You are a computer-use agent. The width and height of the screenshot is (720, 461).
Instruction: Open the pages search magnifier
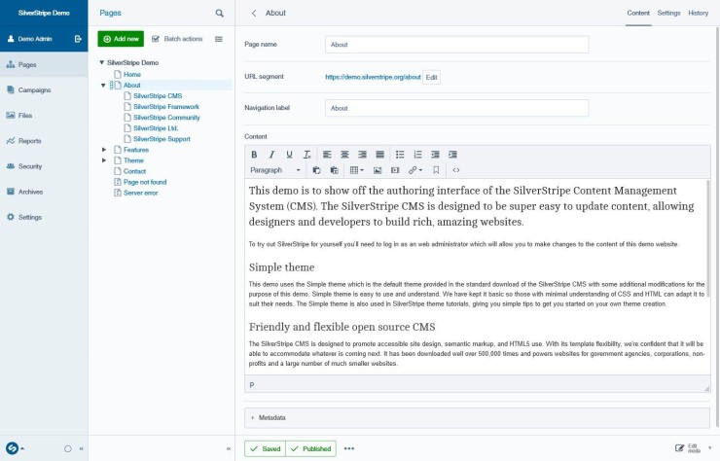point(220,14)
